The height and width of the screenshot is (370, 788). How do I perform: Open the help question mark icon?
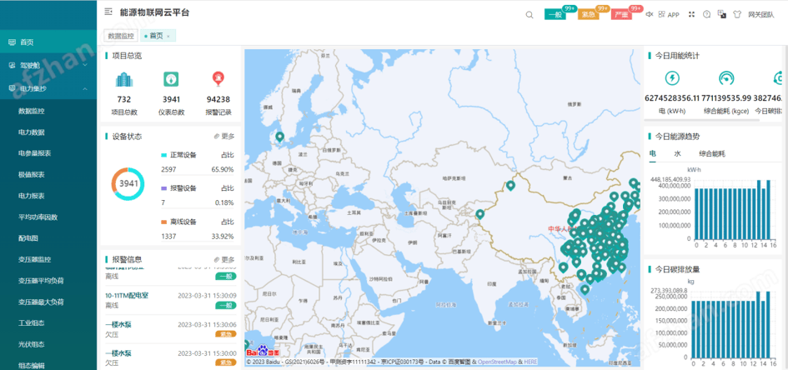point(706,14)
